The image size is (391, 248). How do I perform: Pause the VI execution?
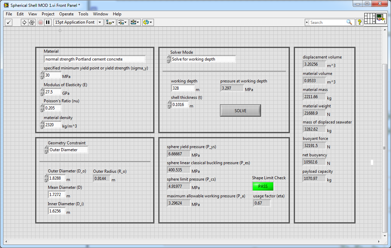tap(48, 23)
